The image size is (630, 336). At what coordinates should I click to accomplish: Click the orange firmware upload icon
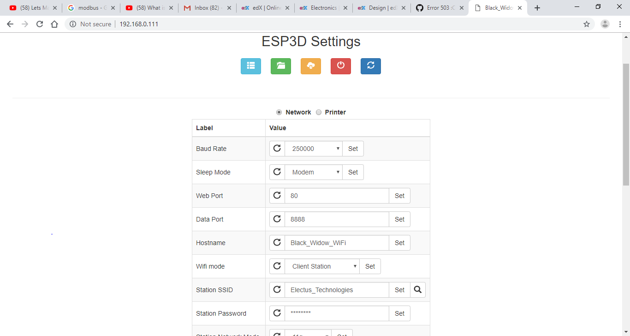click(x=310, y=66)
